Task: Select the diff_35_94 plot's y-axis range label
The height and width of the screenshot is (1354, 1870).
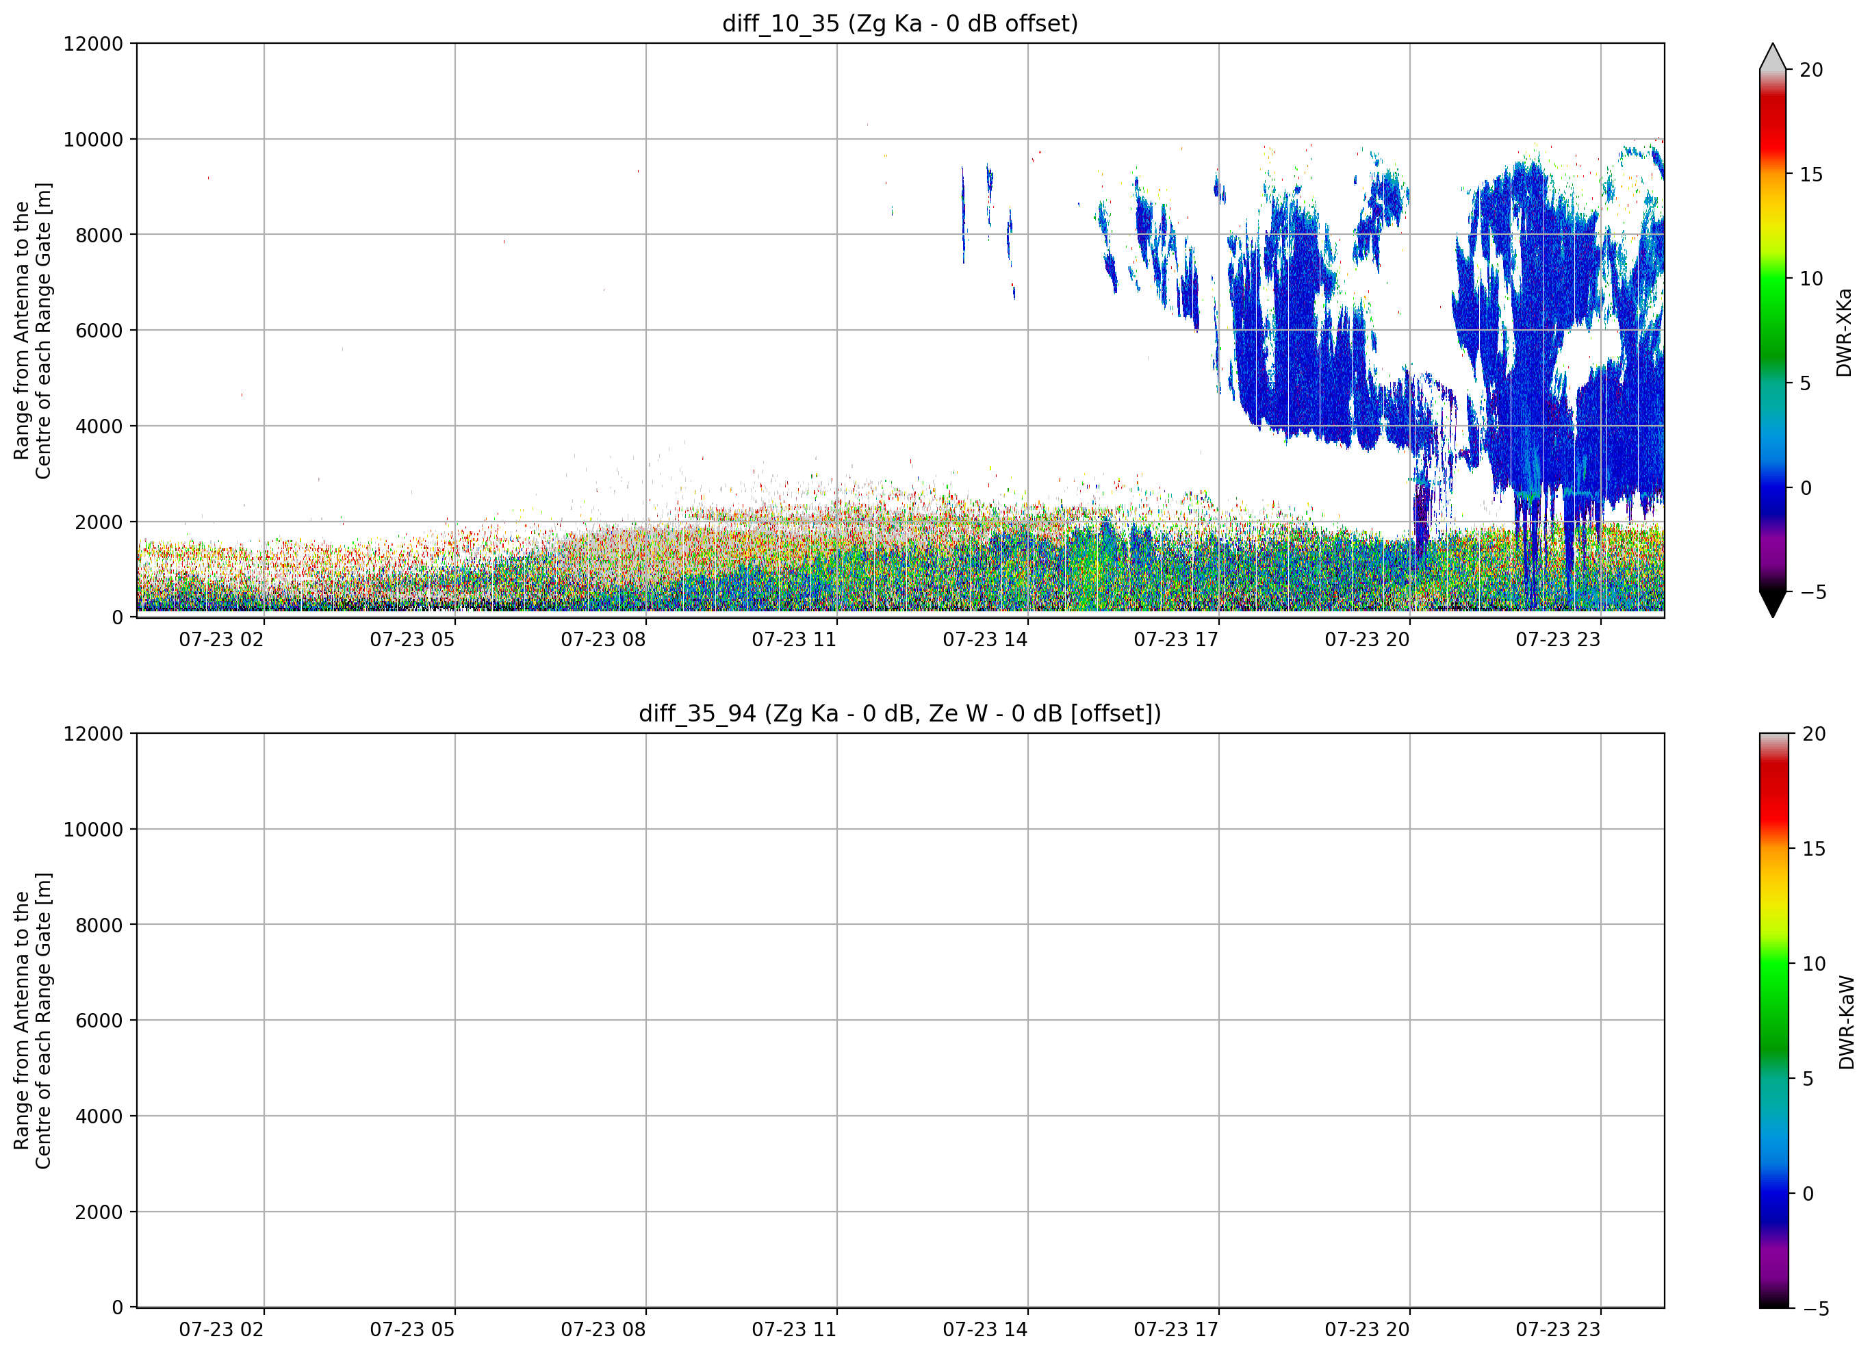Action: point(33,1020)
